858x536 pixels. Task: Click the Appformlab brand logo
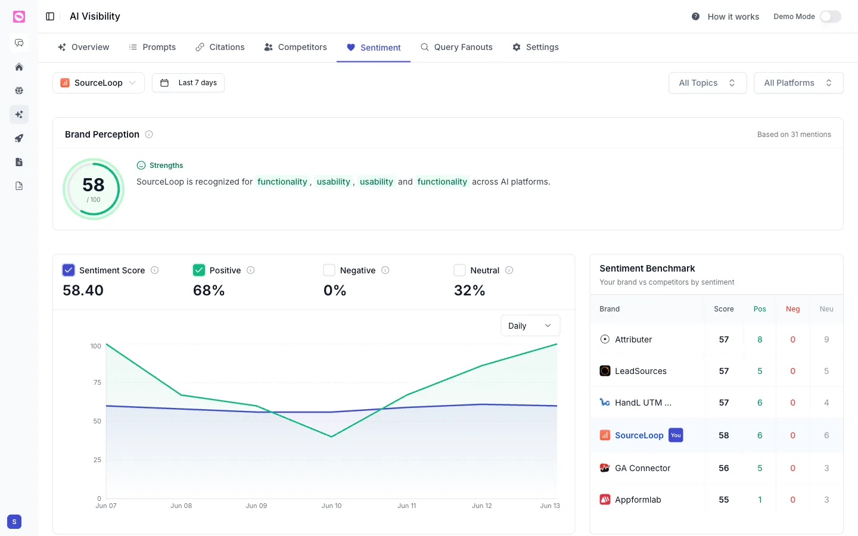[x=605, y=500]
